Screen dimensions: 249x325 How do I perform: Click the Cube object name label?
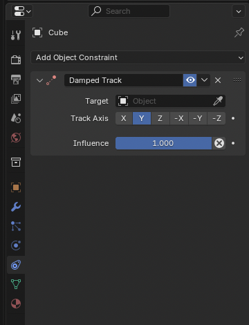(x=58, y=32)
